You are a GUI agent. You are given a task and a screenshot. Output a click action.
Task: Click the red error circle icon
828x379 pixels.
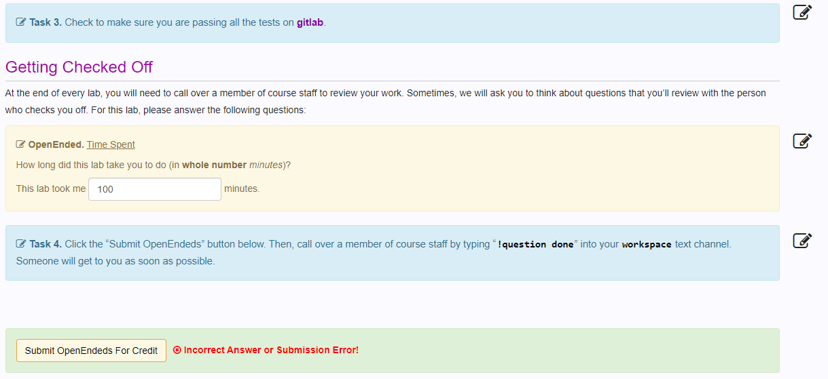coord(177,351)
